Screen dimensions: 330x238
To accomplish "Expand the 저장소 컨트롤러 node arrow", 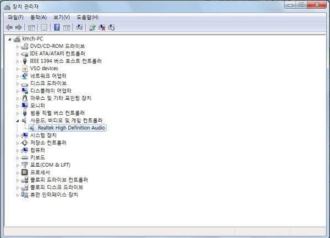I will pyautogui.click(x=18, y=143).
